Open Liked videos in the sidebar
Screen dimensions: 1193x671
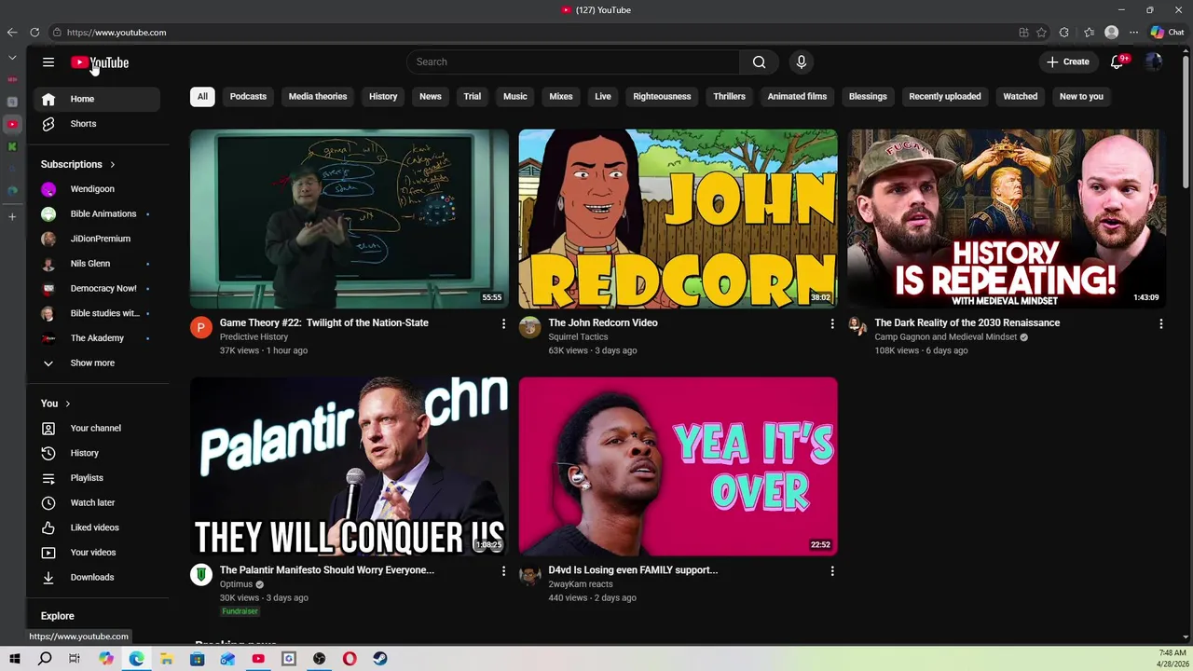pos(97,527)
